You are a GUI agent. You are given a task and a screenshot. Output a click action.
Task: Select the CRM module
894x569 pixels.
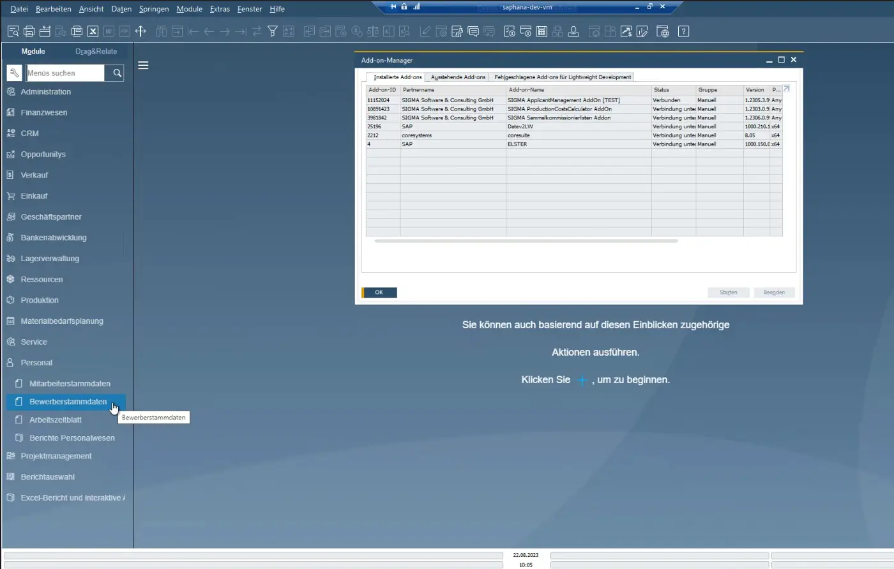(x=28, y=133)
